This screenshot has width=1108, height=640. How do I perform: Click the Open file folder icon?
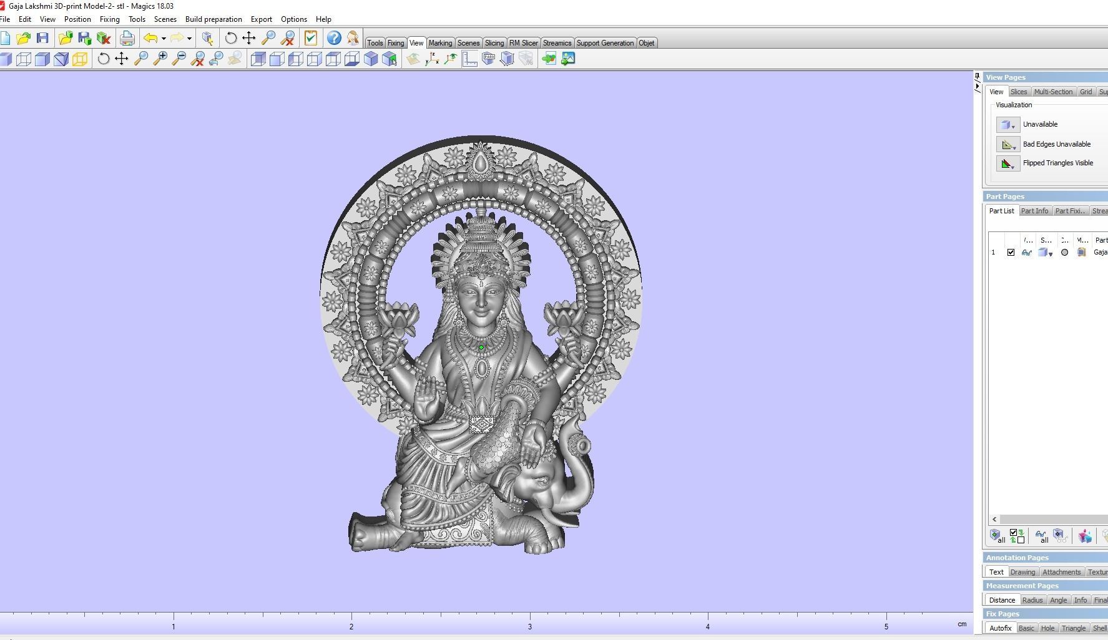pyautogui.click(x=24, y=39)
